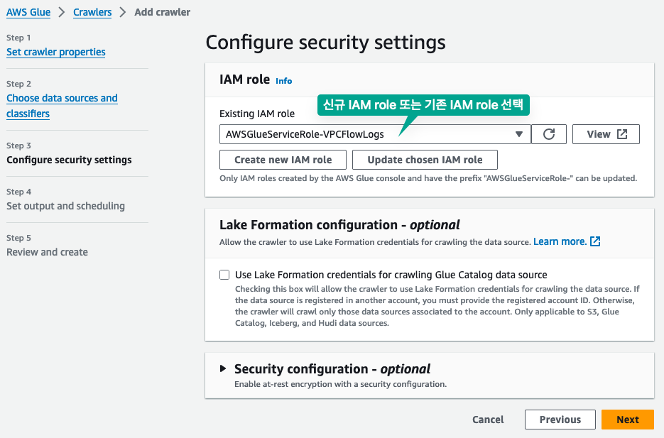
Task: Click the Cancel button
Action: [x=488, y=420]
